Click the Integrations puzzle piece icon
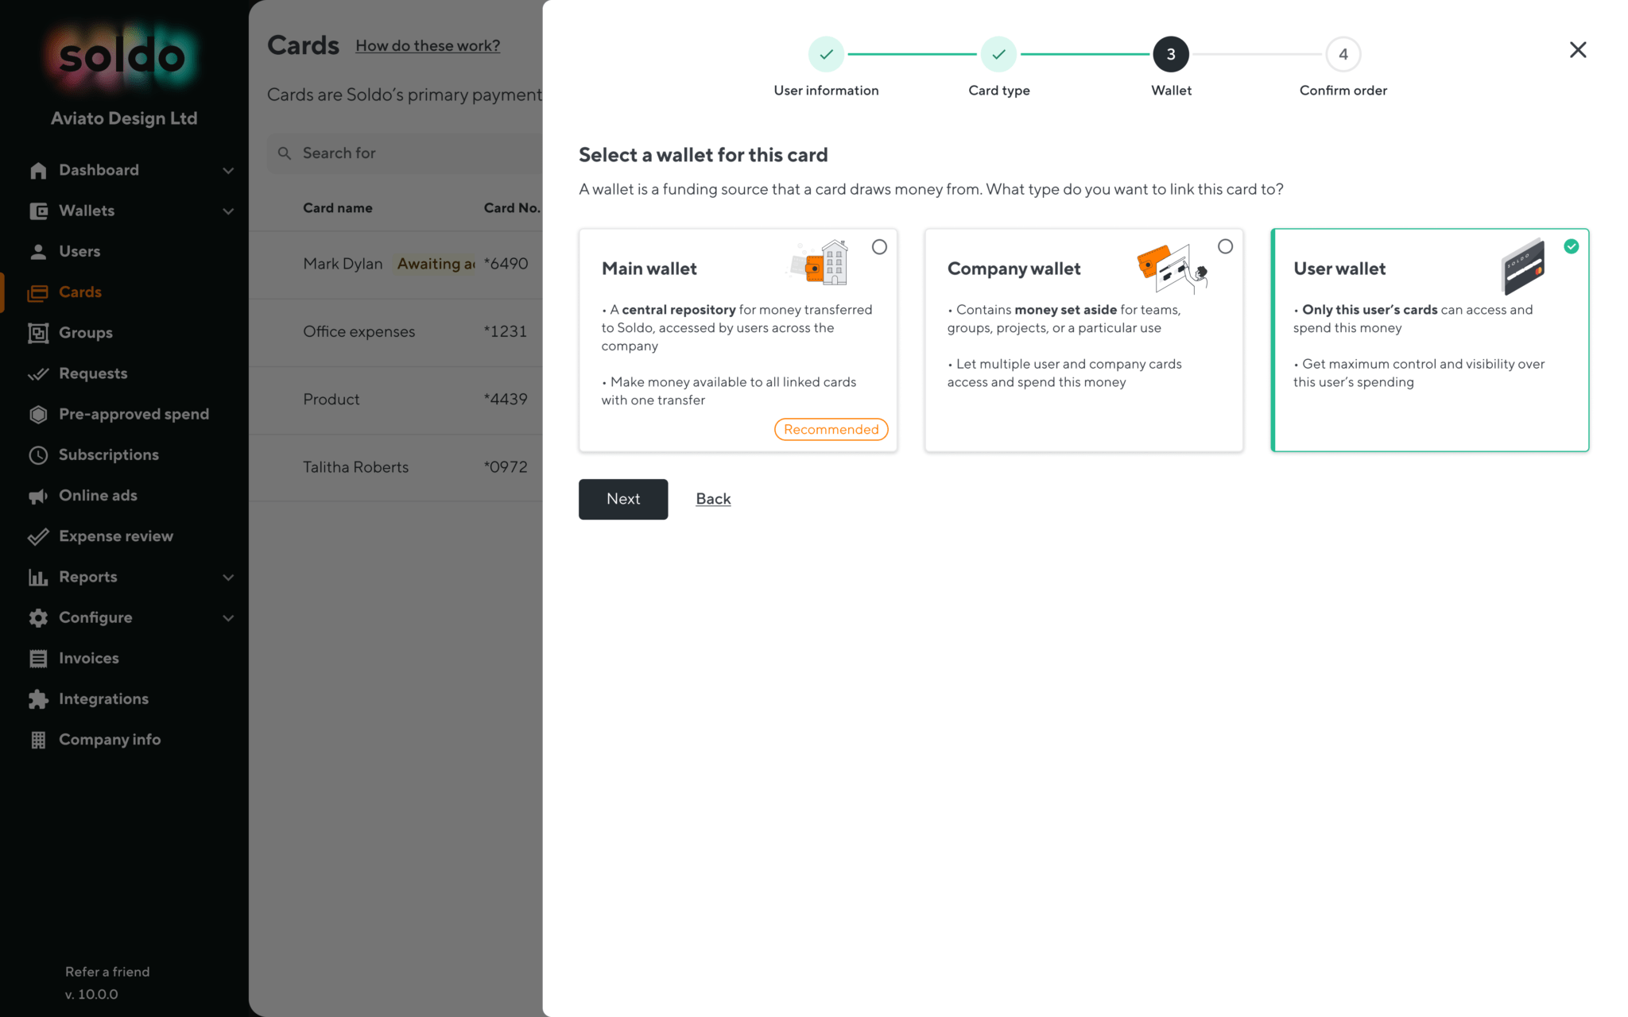This screenshot has width=1628, height=1017. coord(38,699)
